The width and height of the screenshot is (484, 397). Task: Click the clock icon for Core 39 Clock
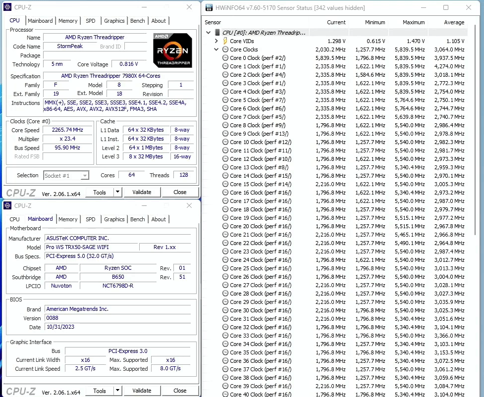pyautogui.click(x=225, y=386)
